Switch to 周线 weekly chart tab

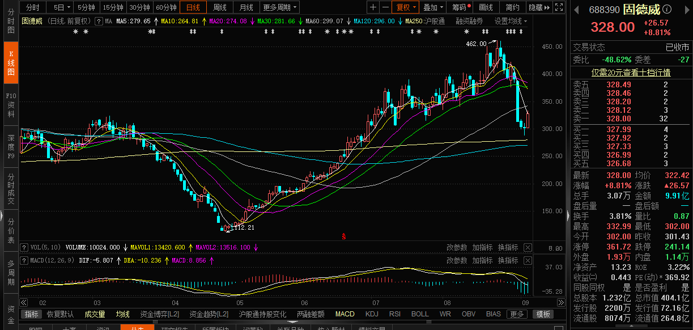click(x=219, y=7)
